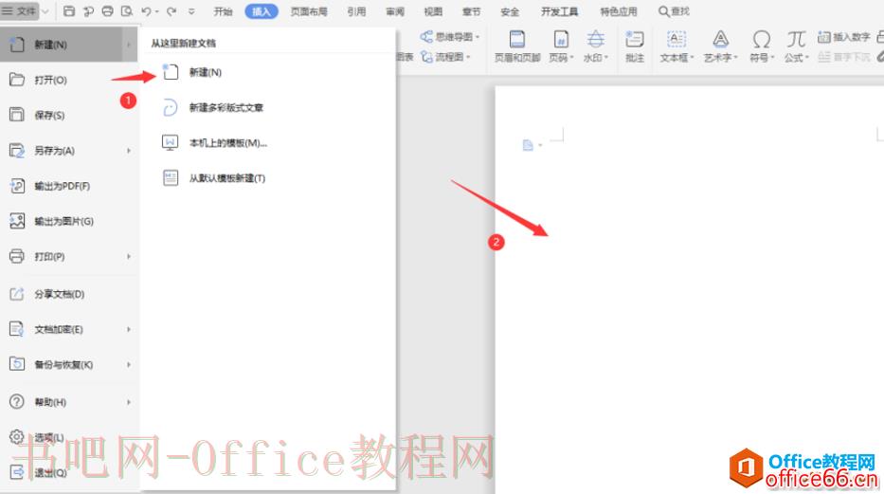Switch to the 特色应用 tab
The image size is (884, 494).
(619, 11)
